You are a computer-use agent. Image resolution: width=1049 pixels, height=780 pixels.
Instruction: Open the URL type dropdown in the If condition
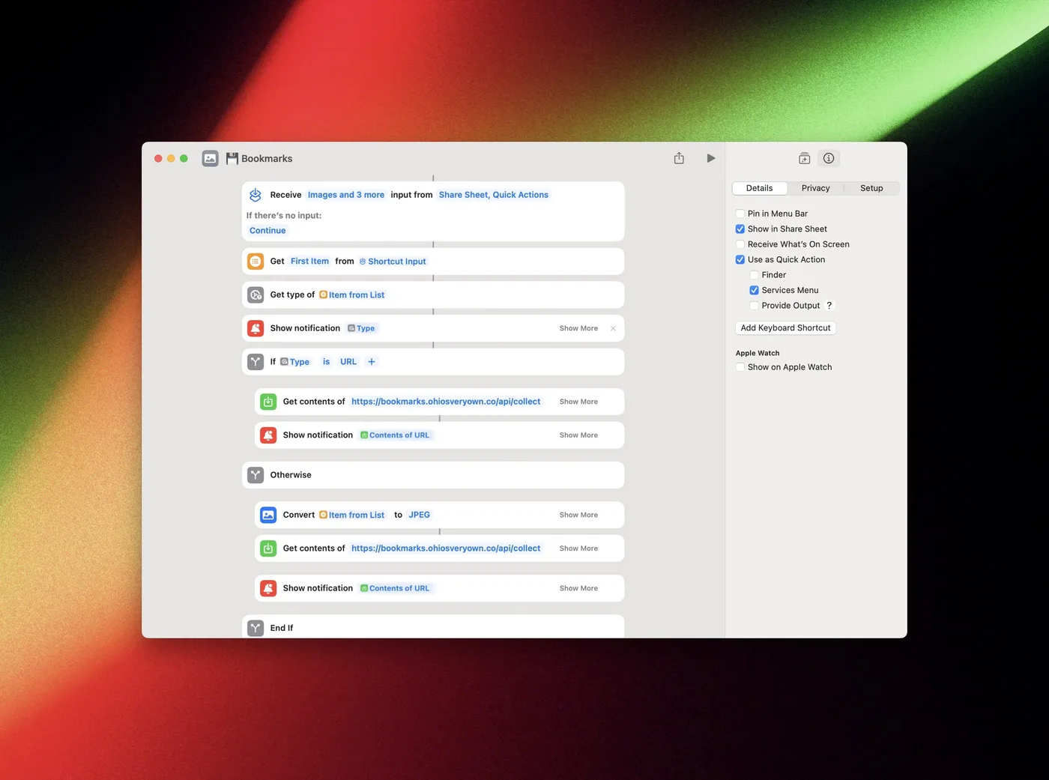point(348,362)
